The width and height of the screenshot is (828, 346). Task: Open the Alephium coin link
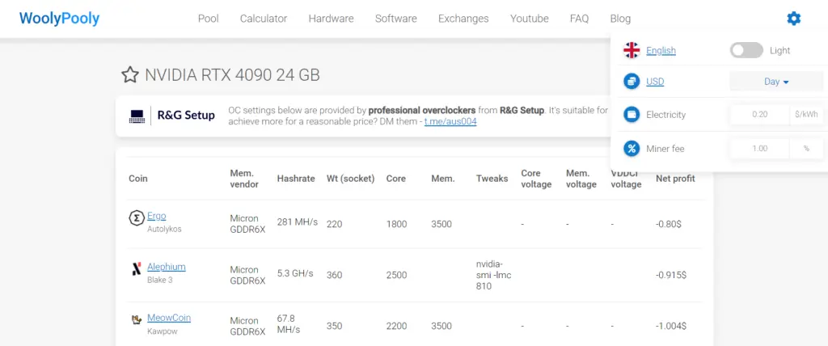point(167,267)
